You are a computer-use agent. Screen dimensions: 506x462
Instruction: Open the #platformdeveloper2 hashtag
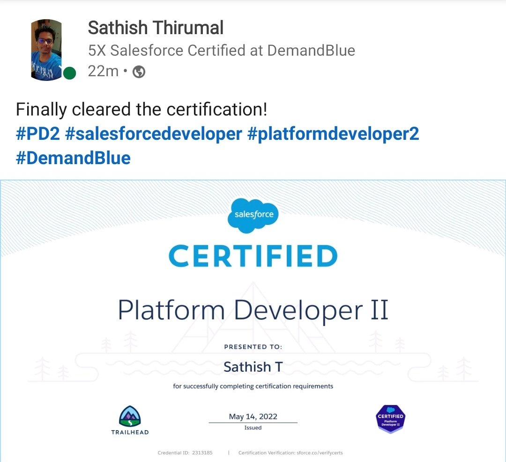[333, 134]
